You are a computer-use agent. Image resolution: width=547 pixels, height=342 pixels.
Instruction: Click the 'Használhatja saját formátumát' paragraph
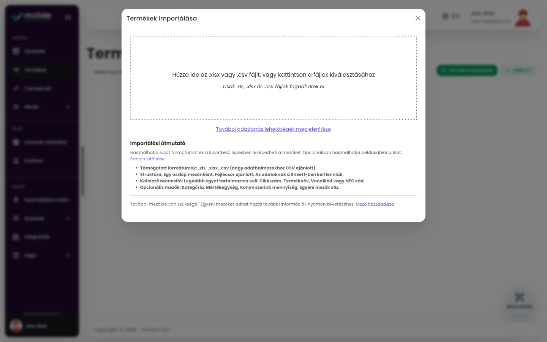(266, 152)
